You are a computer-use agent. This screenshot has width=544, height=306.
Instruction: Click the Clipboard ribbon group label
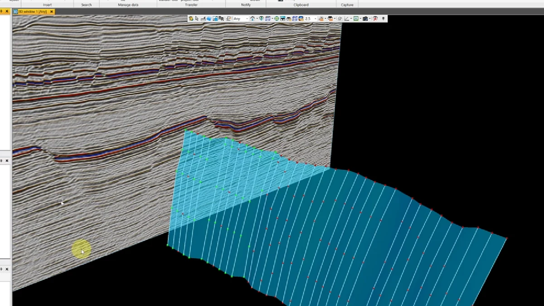pos(301,5)
